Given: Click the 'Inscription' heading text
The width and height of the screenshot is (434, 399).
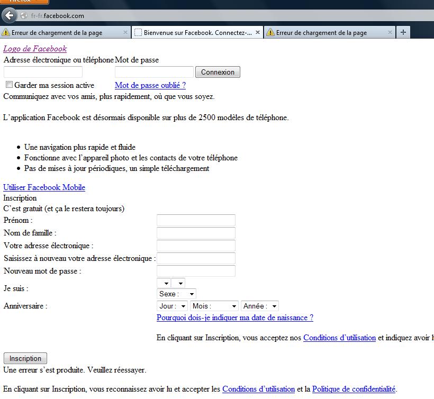Looking at the screenshot, I should (20, 198).
